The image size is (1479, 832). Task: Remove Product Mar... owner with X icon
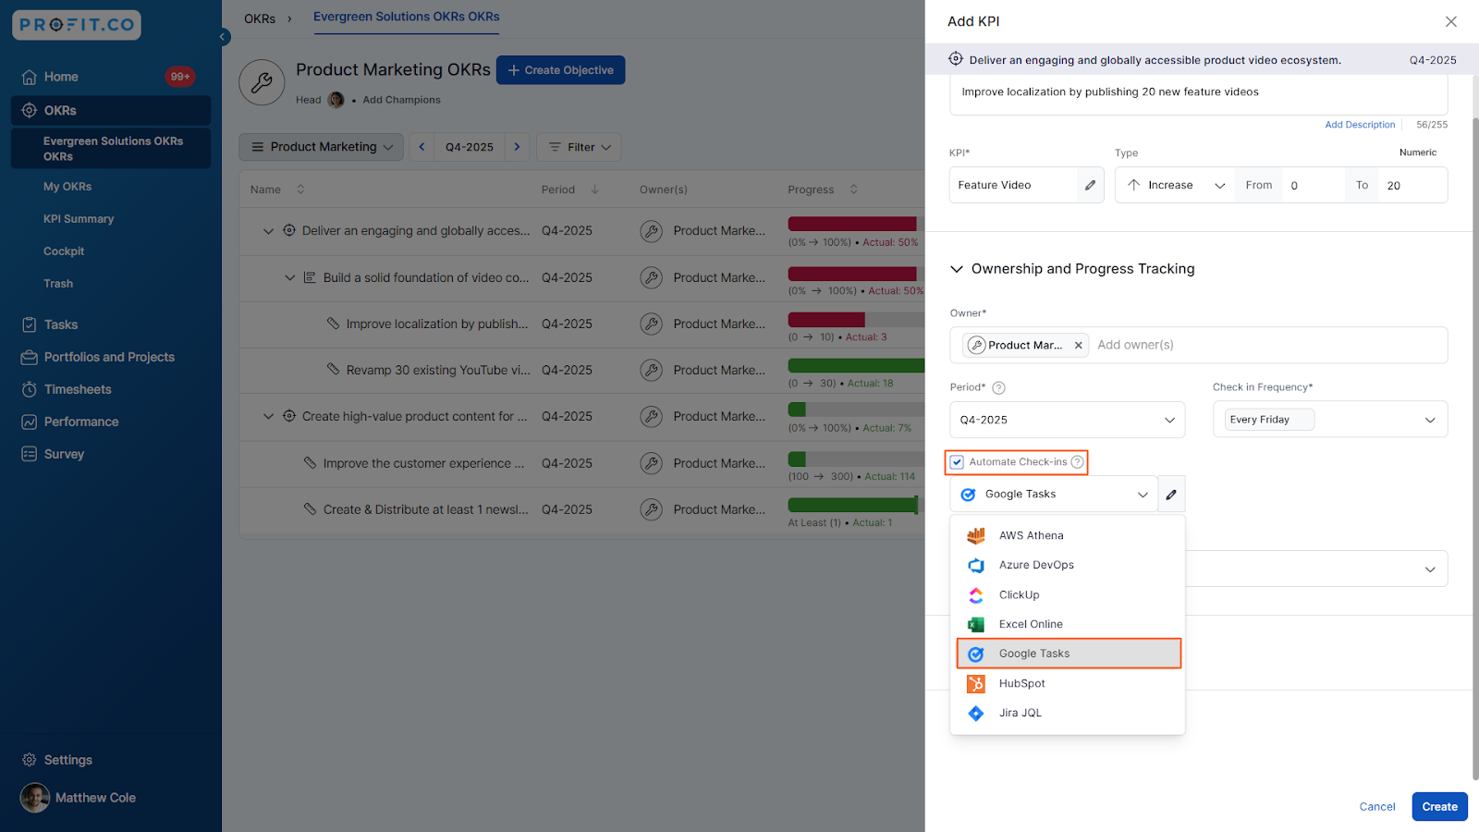click(x=1078, y=346)
